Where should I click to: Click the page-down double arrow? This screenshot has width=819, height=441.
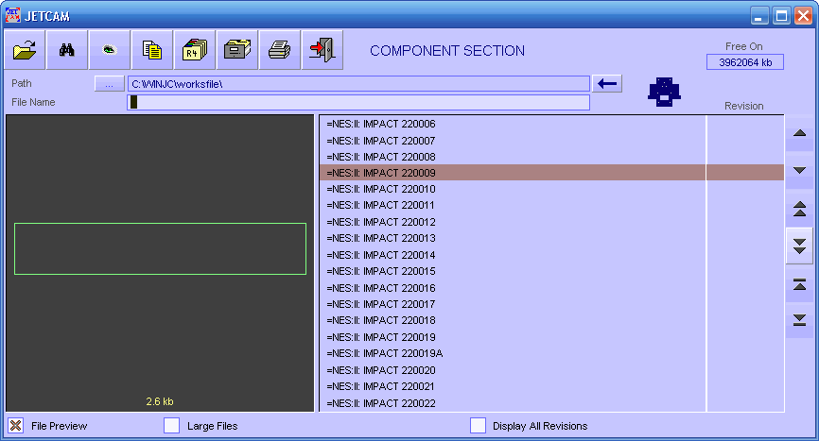[x=800, y=246]
